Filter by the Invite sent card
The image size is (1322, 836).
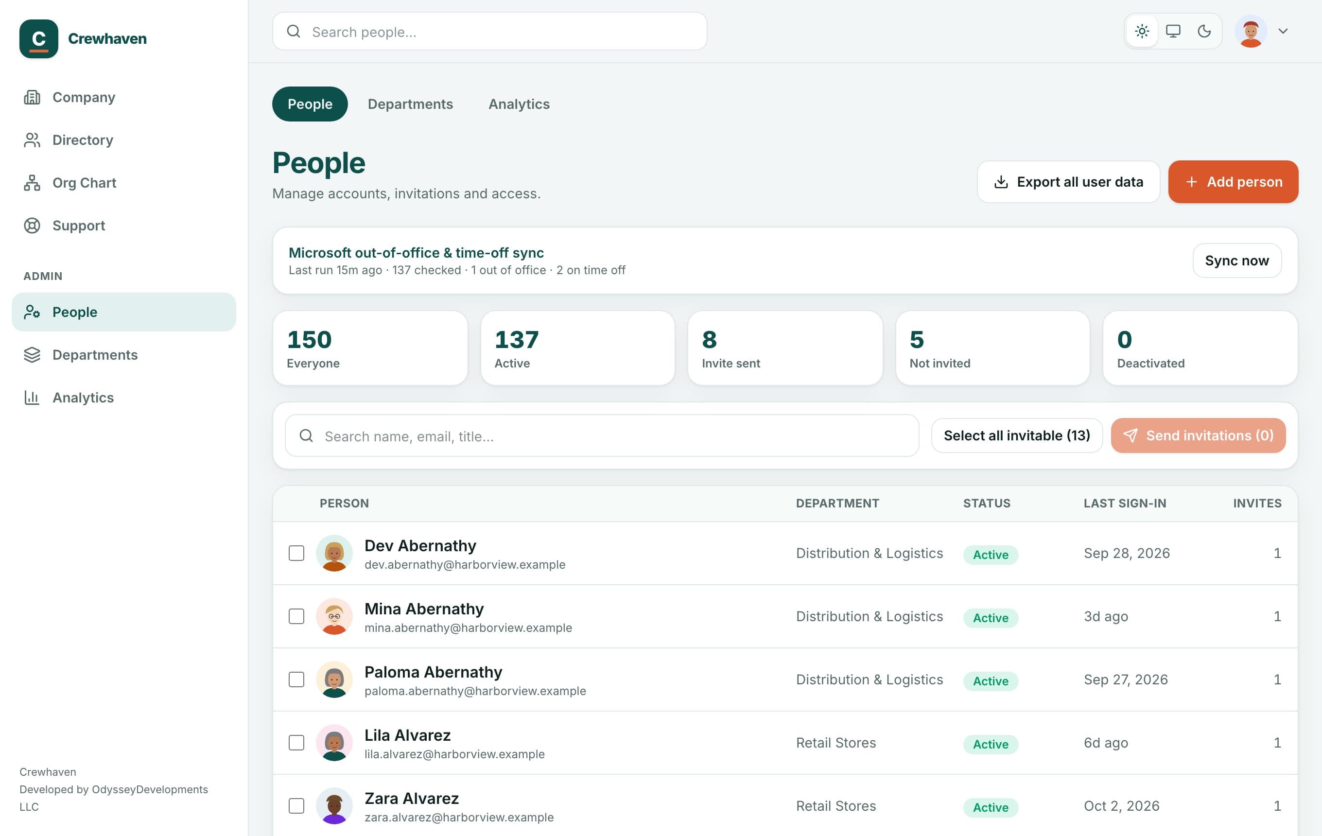click(785, 348)
